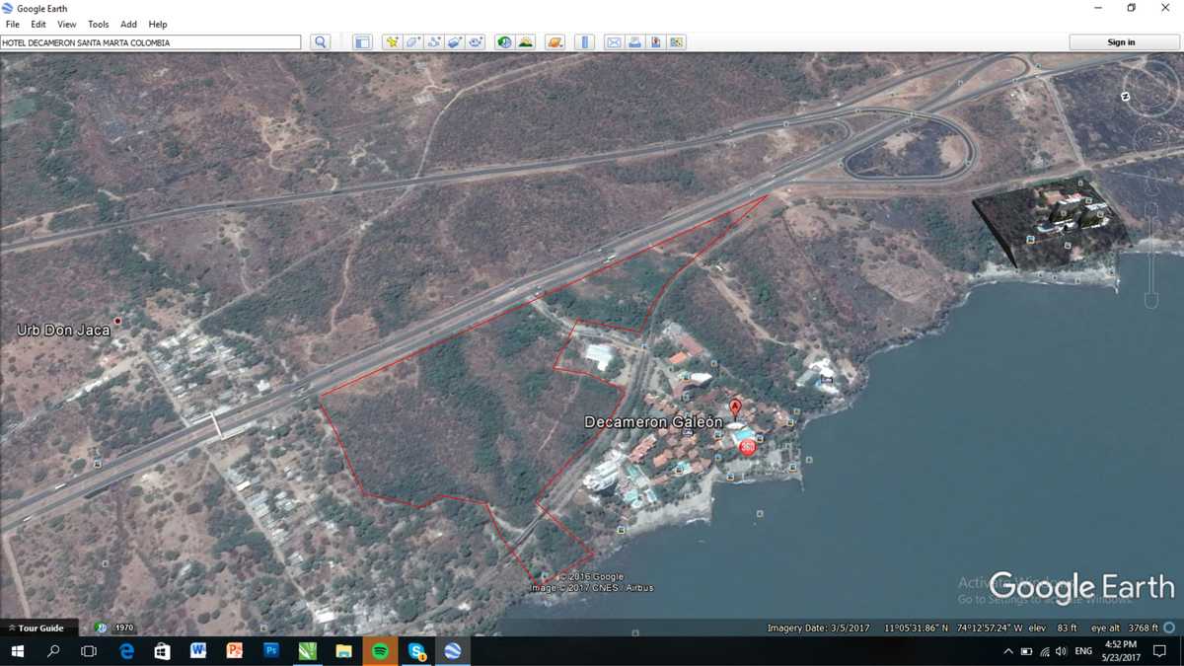Show the ruler measuring tool

[584, 42]
